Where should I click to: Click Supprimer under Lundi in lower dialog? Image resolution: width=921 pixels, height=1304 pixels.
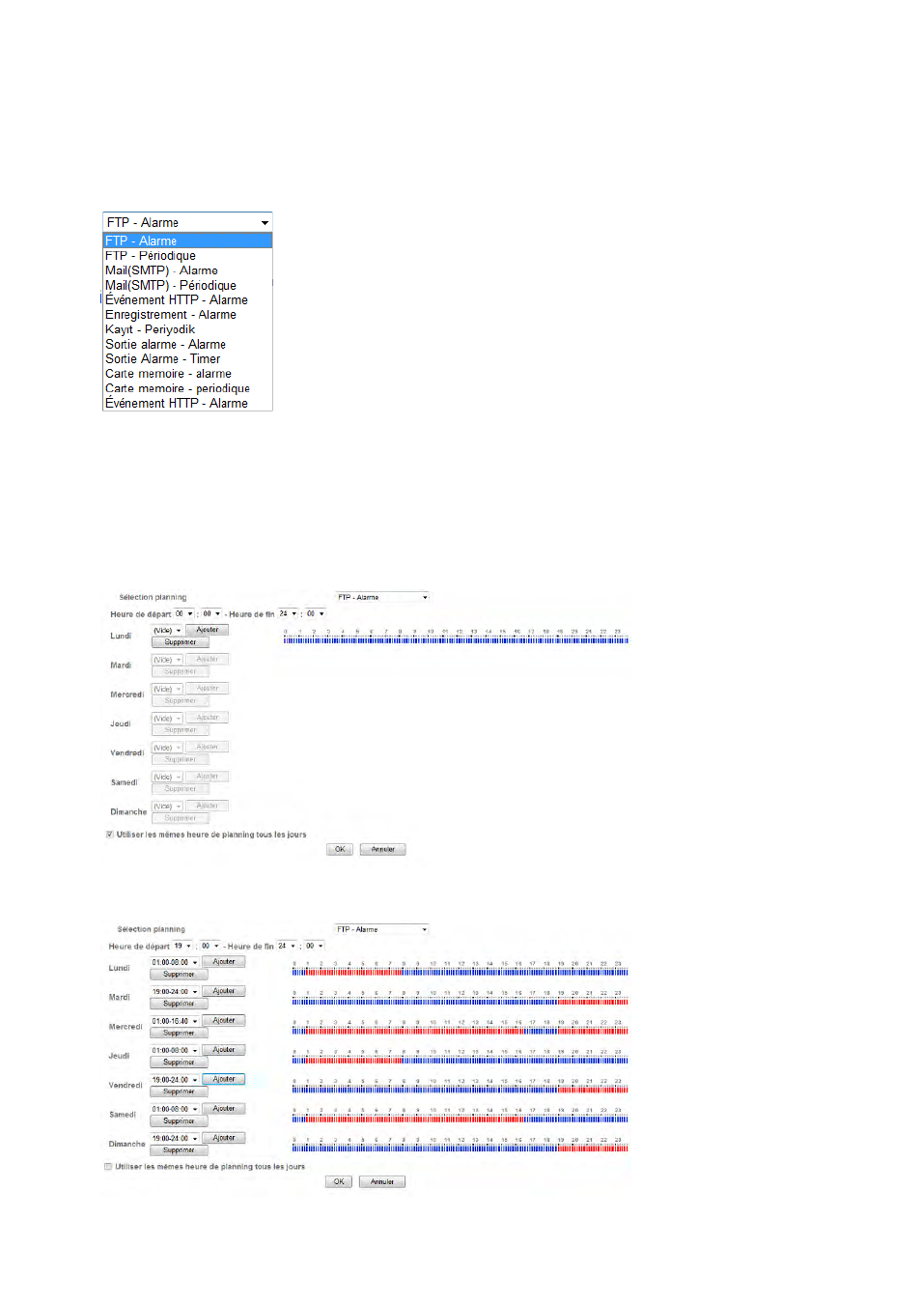[179, 975]
